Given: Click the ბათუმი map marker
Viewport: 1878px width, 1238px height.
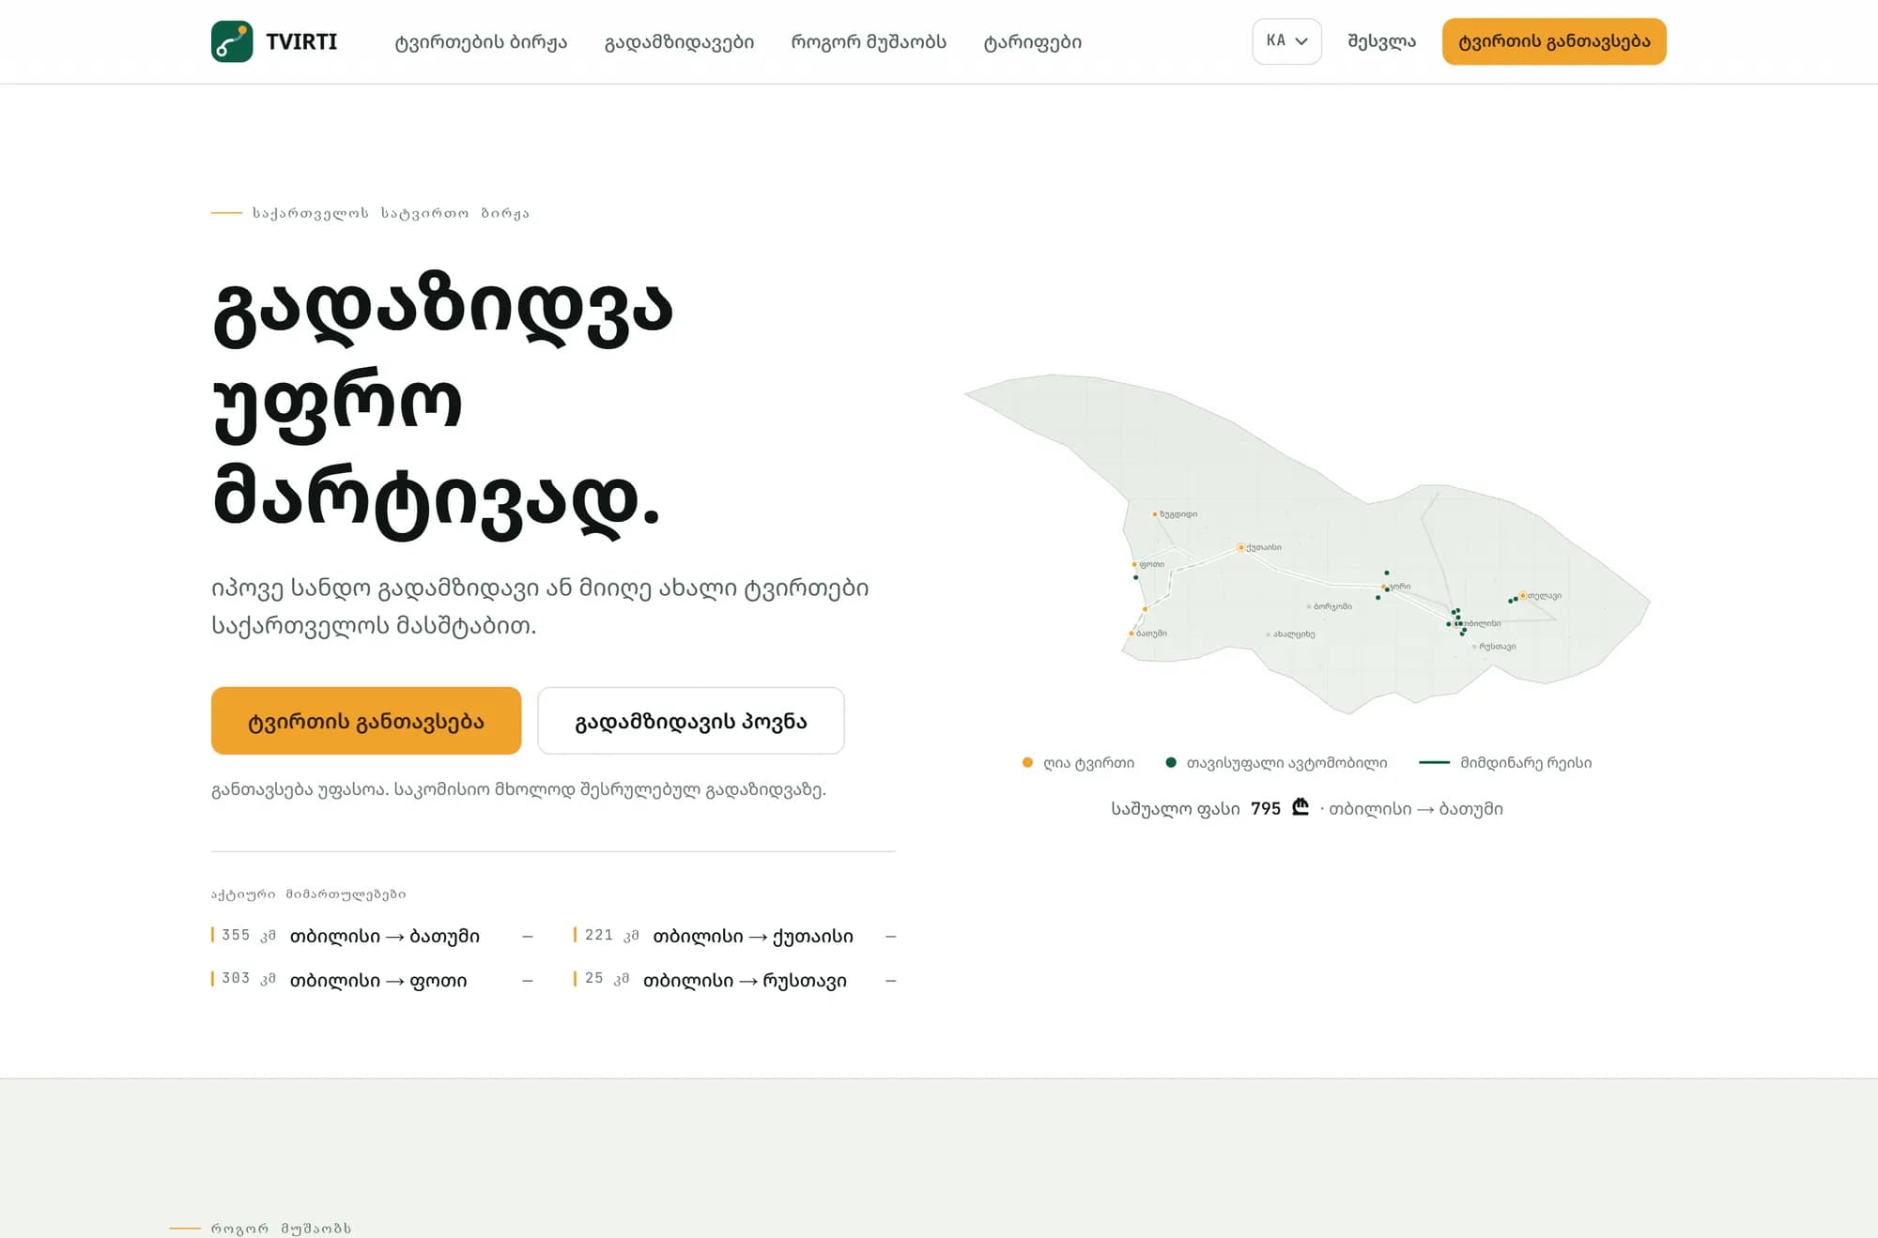Looking at the screenshot, I should pos(1131,634).
